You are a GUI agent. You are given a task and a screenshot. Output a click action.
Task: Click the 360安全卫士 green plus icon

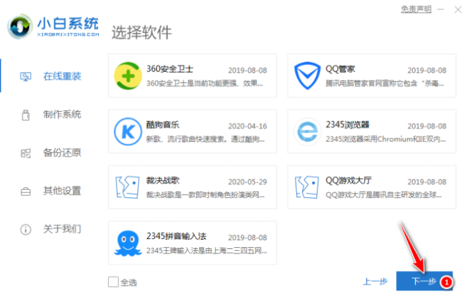click(x=129, y=76)
